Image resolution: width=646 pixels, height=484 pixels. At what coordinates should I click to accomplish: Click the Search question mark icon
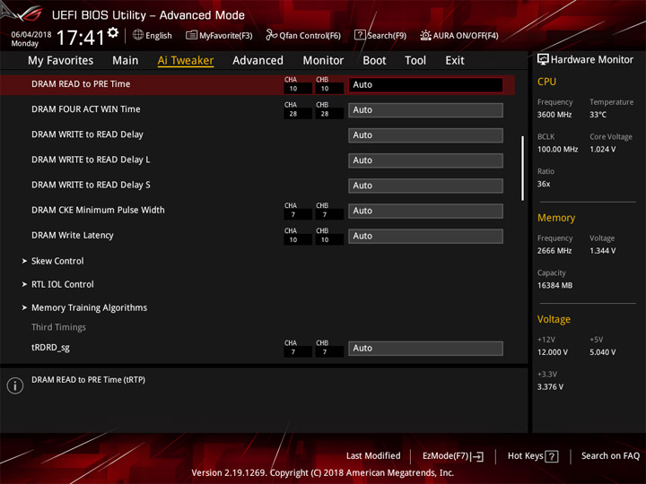click(x=360, y=35)
